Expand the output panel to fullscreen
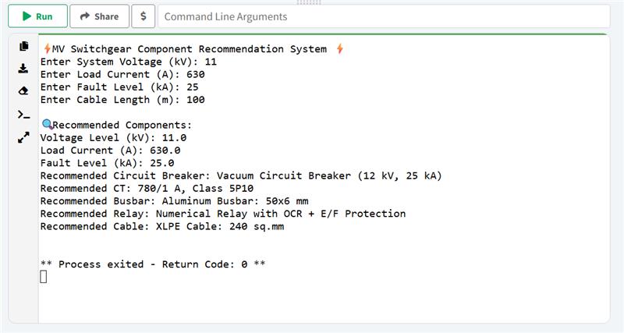 (x=23, y=137)
